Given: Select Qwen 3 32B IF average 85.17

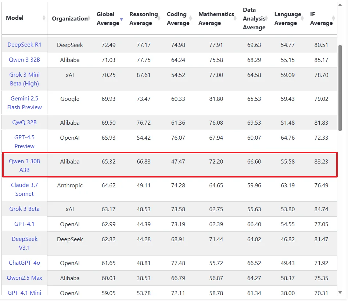Looking at the screenshot, I should point(321,60).
